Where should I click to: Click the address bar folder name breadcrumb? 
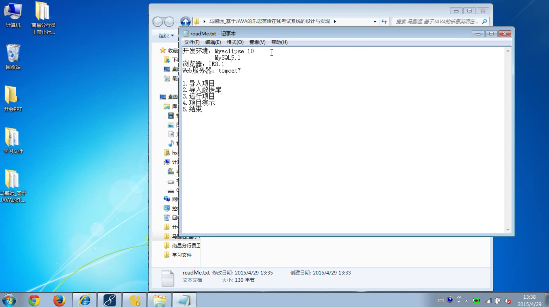[269, 21]
